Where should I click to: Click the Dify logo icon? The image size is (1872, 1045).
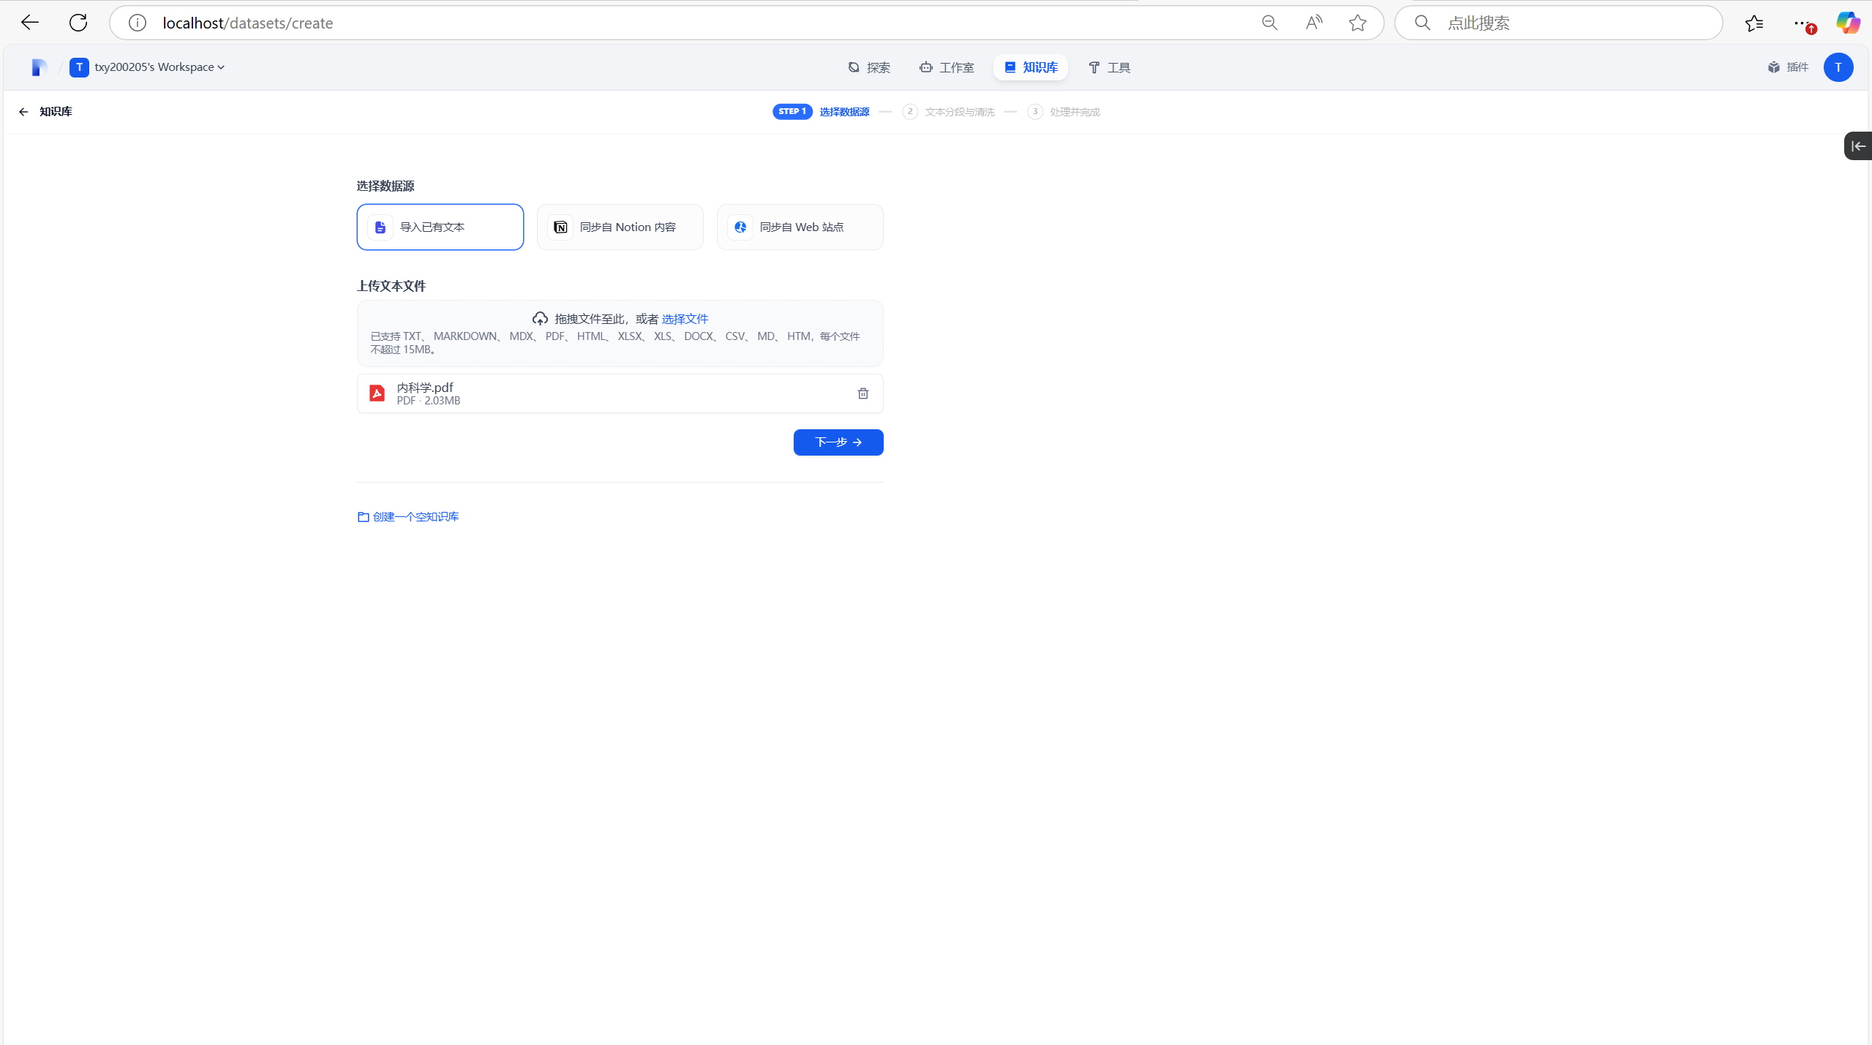pyautogui.click(x=39, y=67)
